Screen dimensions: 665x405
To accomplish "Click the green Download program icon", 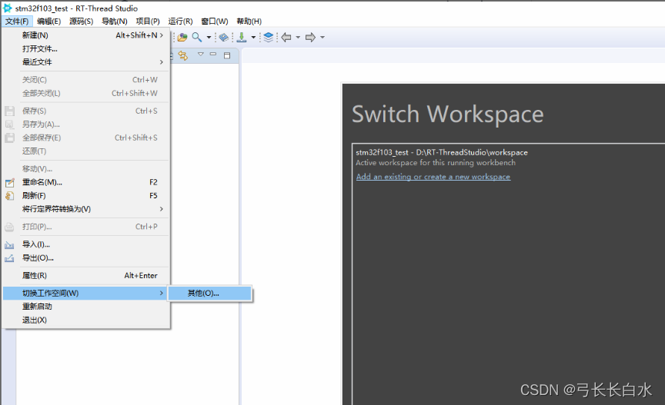I will click(x=242, y=38).
